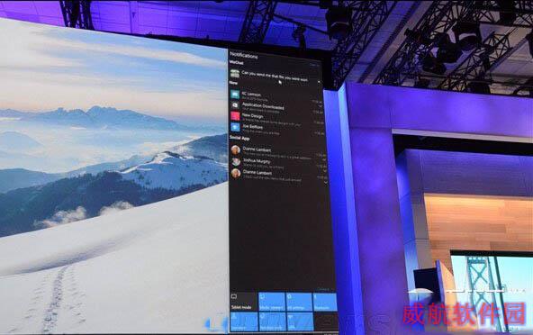
Task: Click the teal icon beside KC Lemson
Action: 235,94
